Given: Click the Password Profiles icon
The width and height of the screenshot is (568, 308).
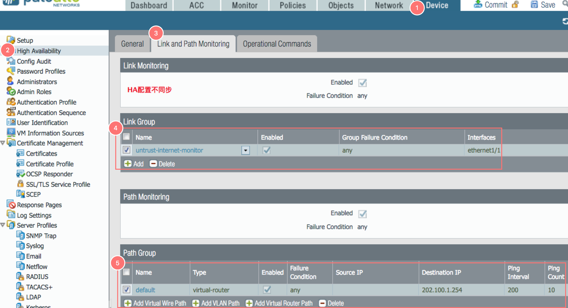Looking at the screenshot, I should click(x=11, y=71).
